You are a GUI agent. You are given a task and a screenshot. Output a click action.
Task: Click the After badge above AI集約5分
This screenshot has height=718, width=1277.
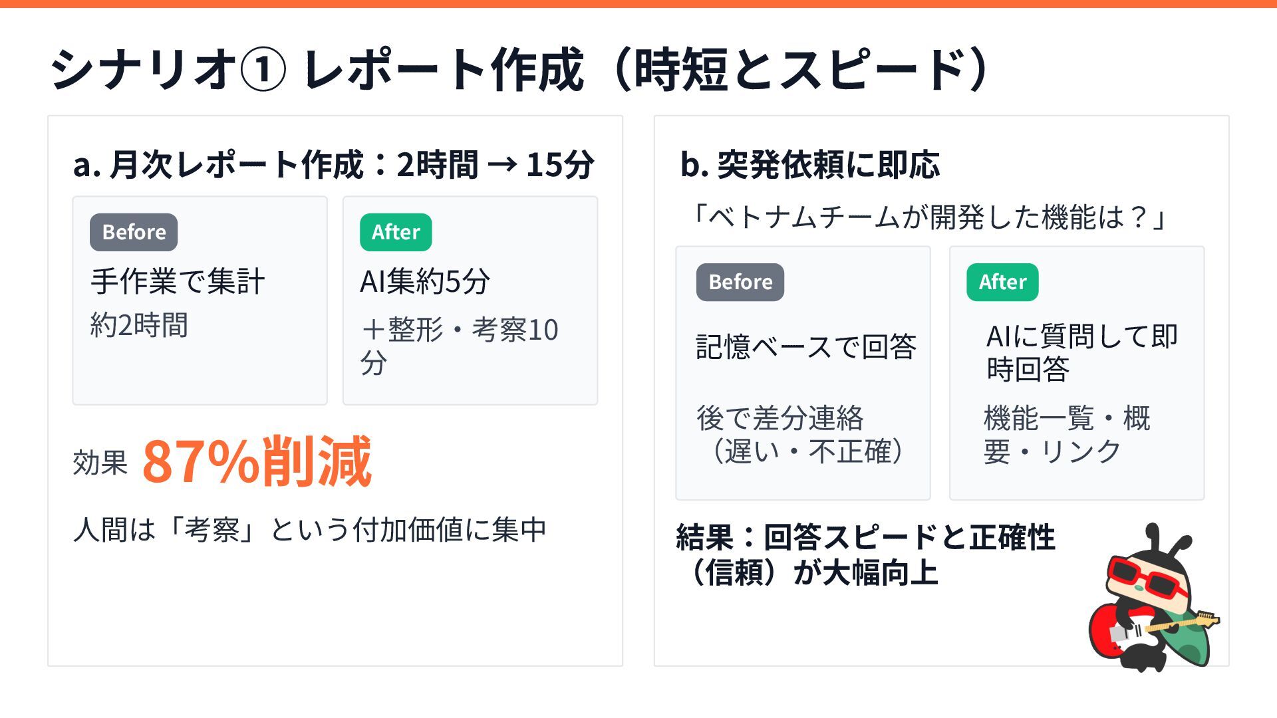(x=396, y=232)
